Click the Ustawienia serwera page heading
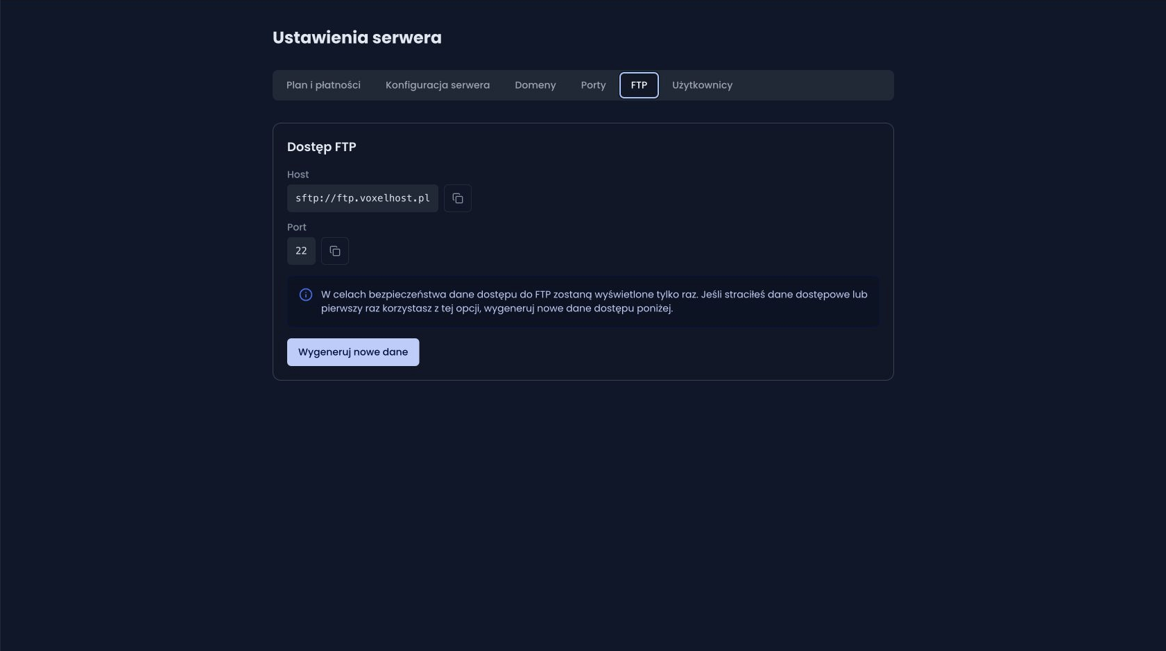This screenshot has height=651, width=1166. click(357, 37)
